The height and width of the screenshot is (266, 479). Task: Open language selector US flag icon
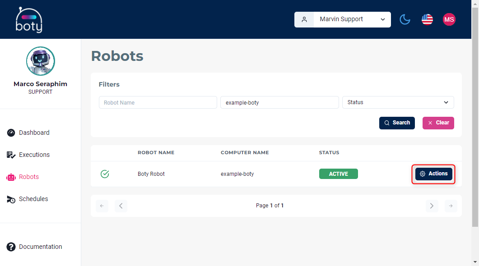[x=427, y=19]
